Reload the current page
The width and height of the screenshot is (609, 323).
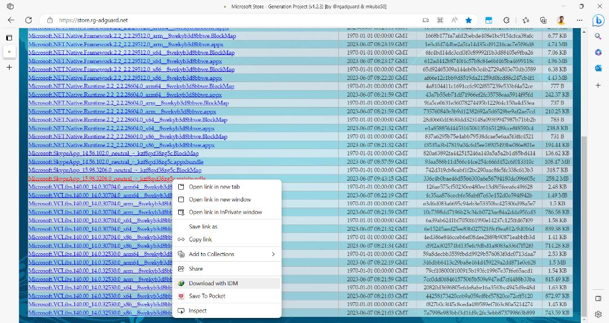click(28, 20)
